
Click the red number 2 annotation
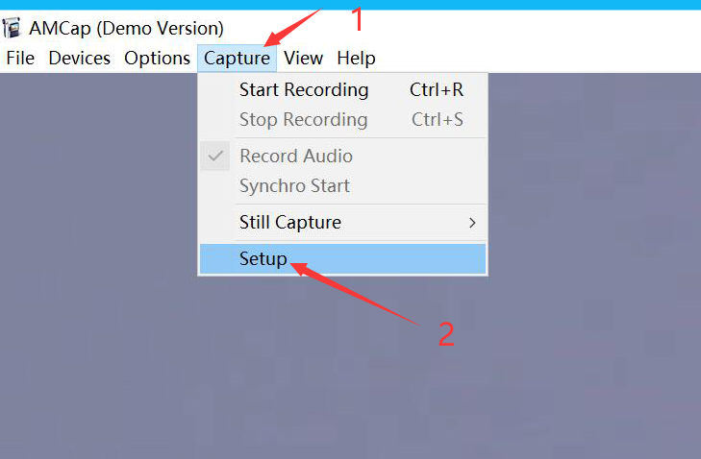click(x=446, y=334)
